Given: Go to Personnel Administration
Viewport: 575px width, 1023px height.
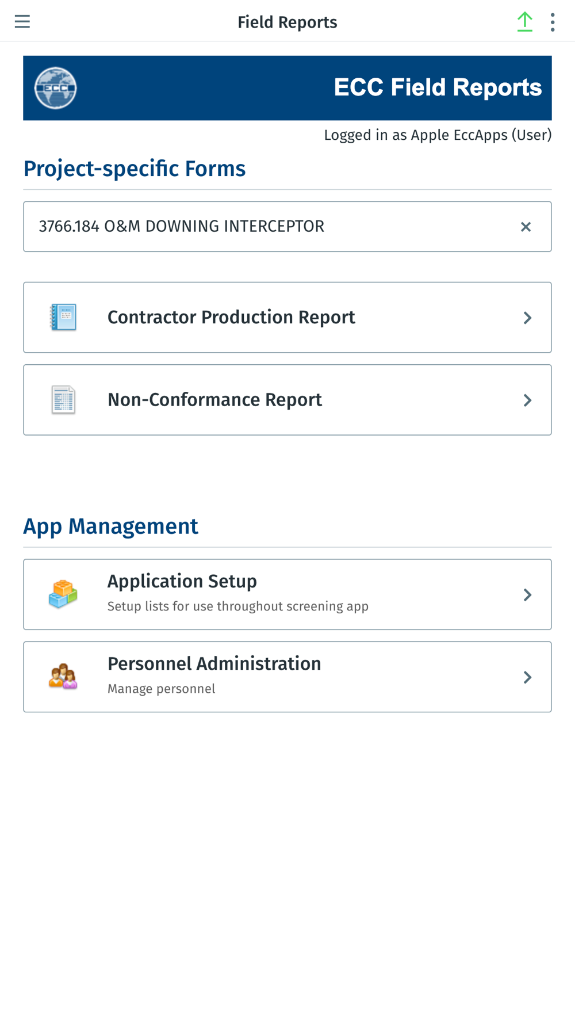Looking at the screenshot, I should [214, 664].
